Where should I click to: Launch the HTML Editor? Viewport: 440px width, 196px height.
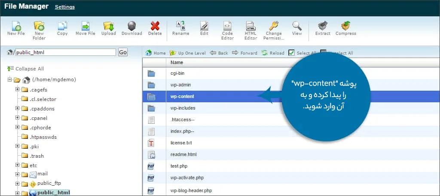pyautogui.click(x=251, y=31)
